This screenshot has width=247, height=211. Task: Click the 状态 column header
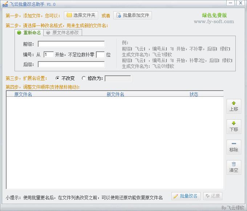(194, 94)
